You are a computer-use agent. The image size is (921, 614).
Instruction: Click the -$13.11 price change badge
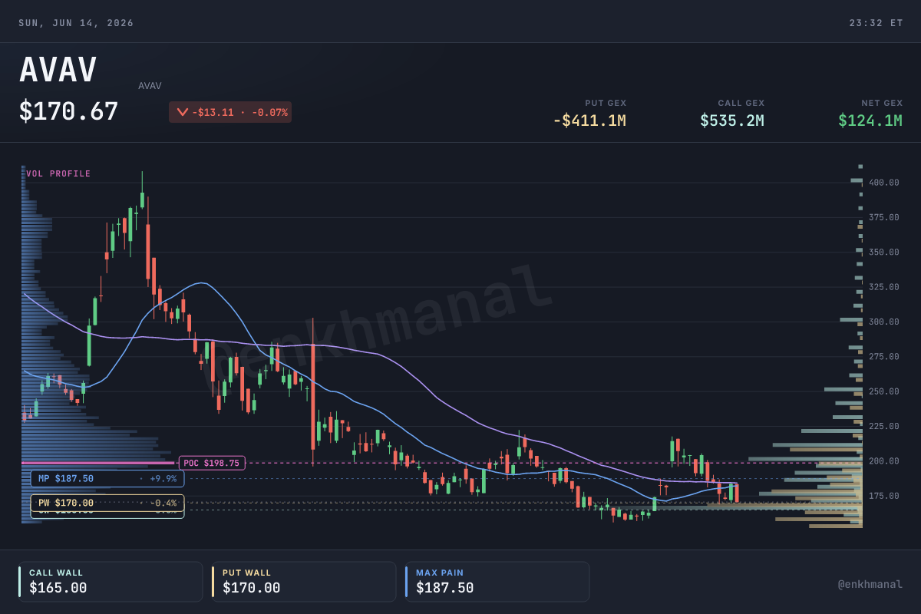tap(230, 112)
